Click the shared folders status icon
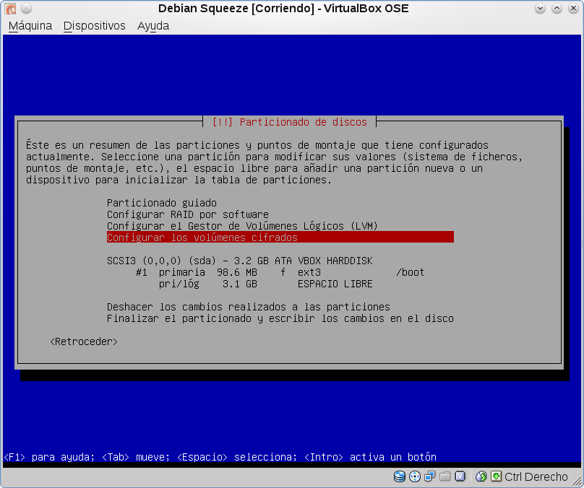The width and height of the screenshot is (584, 488). 445,476
